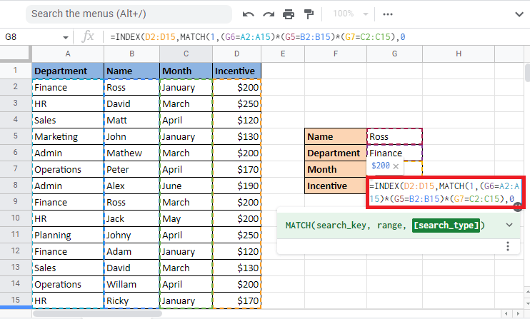530x319 pixels.
Task: Click the Search the menus box
Action: pyautogui.click(x=129, y=14)
